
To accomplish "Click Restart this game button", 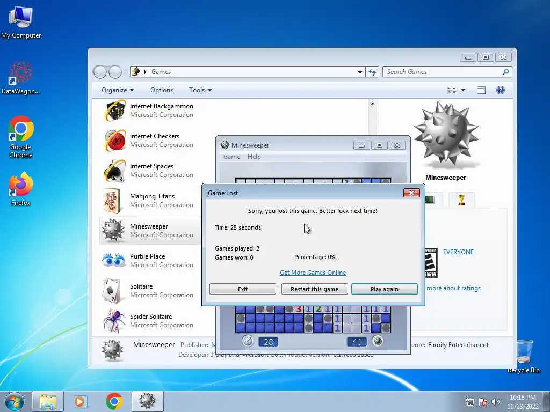I will [x=315, y=289].
